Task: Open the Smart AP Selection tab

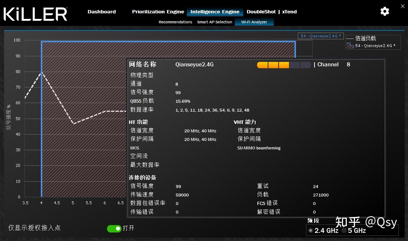Action: pos(214,22)
